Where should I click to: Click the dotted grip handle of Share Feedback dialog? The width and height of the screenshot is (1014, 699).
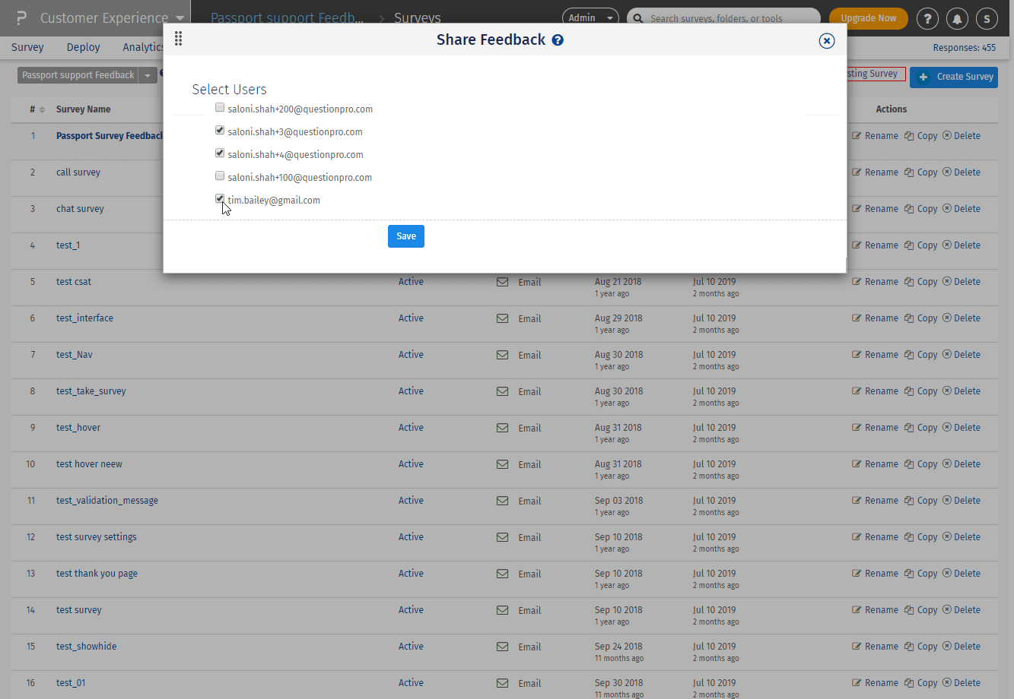pyautogui.click(x=178, y=39)
